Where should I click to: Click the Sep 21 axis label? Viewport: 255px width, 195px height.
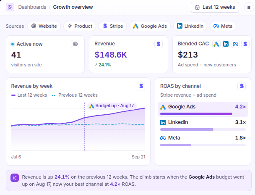[x=138, y=157]
